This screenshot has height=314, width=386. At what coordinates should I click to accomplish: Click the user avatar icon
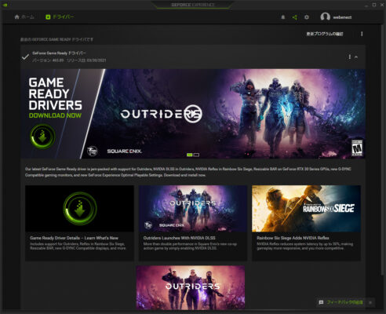[x=325, y=17]
